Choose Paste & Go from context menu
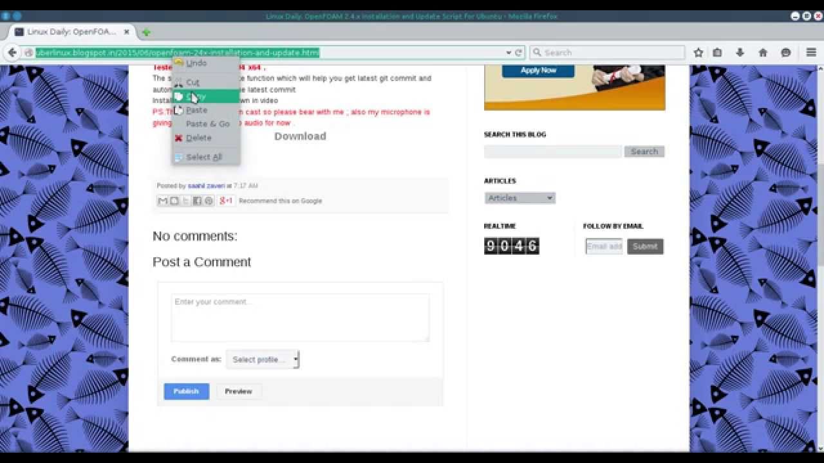The width and height of the screenshot is (824, 463). click(x=205, y=124)
